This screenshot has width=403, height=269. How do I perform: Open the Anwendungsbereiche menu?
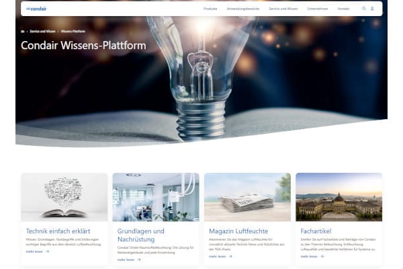click(x=243, y=9)
